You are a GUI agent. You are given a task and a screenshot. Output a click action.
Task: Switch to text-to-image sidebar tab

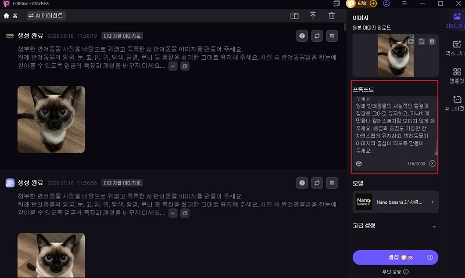(x=456, y=48)
